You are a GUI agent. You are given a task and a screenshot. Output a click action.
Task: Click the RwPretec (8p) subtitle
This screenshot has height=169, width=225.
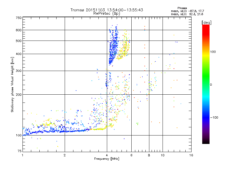[x=107, y=14]
